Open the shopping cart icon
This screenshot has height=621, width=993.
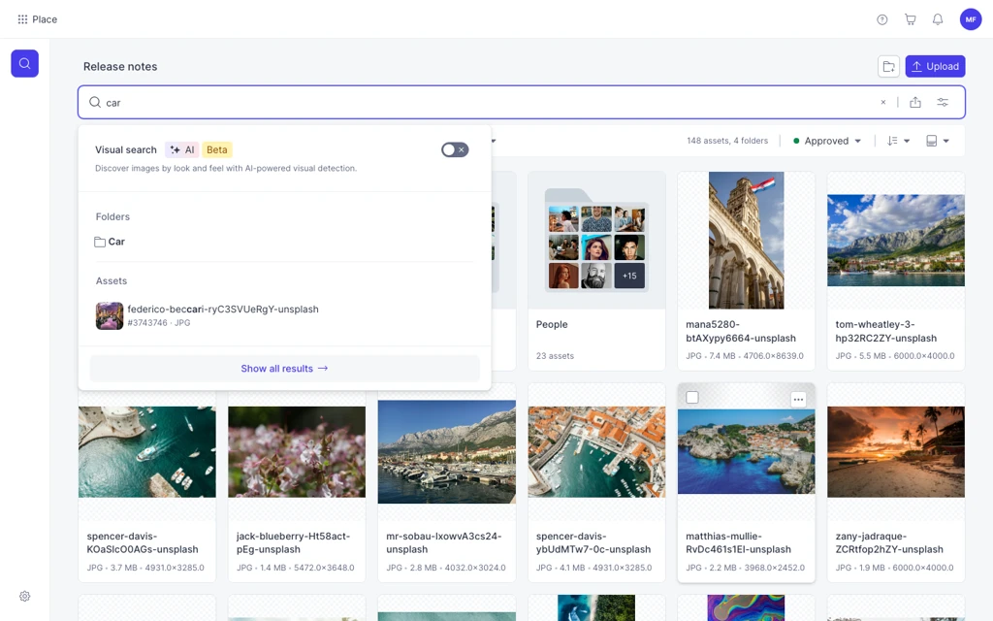coord(910,19)
